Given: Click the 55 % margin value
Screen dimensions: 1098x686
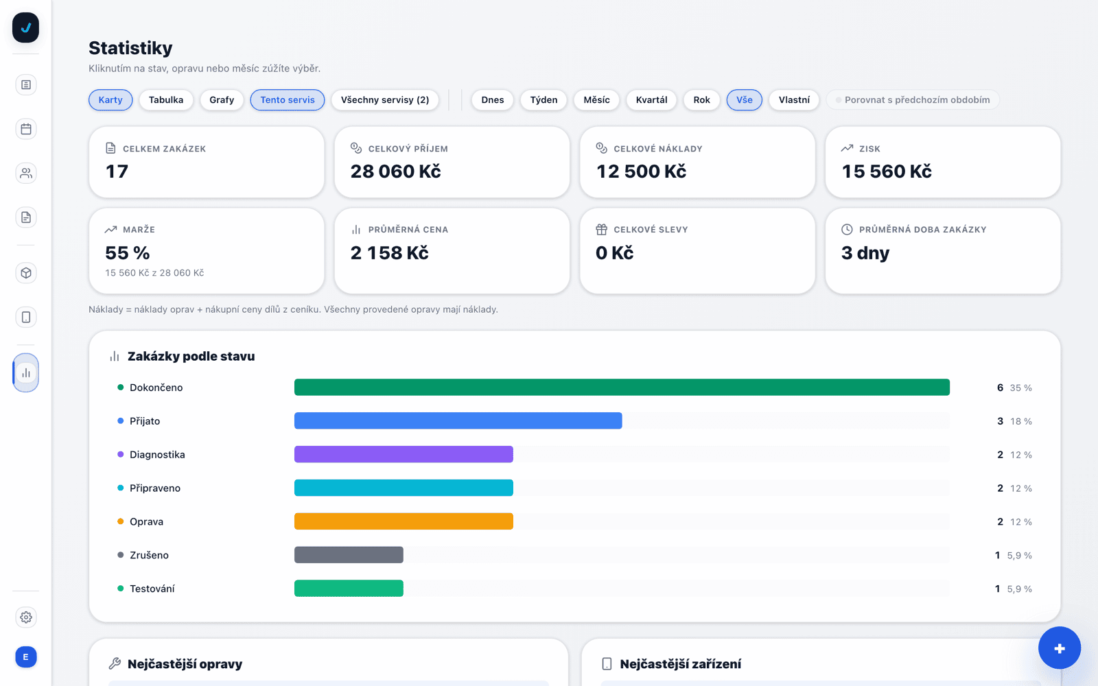Looking at the screenshot, I should (x=128, y=253).
